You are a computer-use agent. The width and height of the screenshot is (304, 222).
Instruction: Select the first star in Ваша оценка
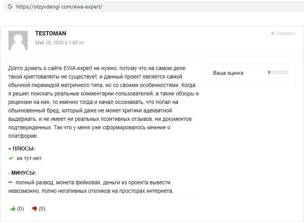click(x=270, y=72)
